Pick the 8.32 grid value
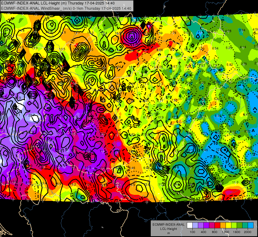 click(x=188, y=83)
